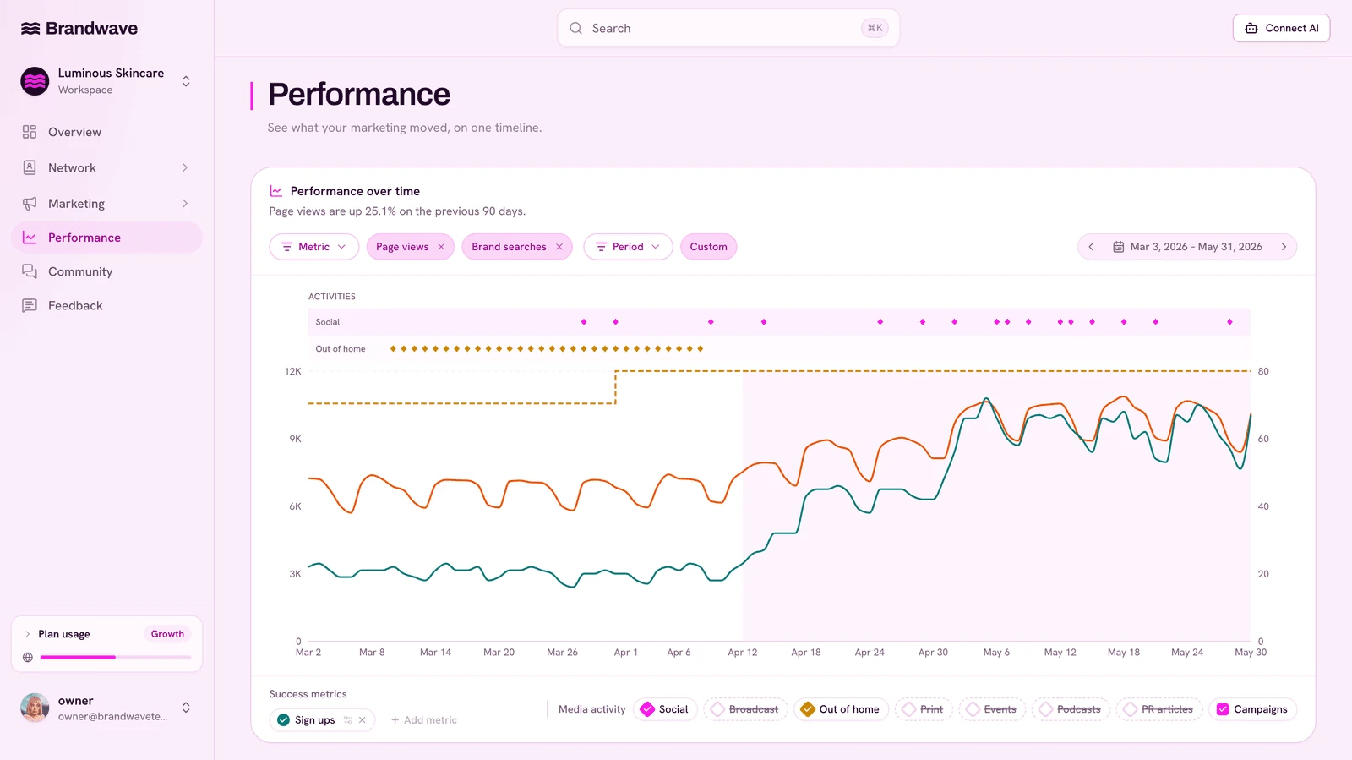1352x760 pixels.
Task: Click the Add metric link
Action: [424, 720]
